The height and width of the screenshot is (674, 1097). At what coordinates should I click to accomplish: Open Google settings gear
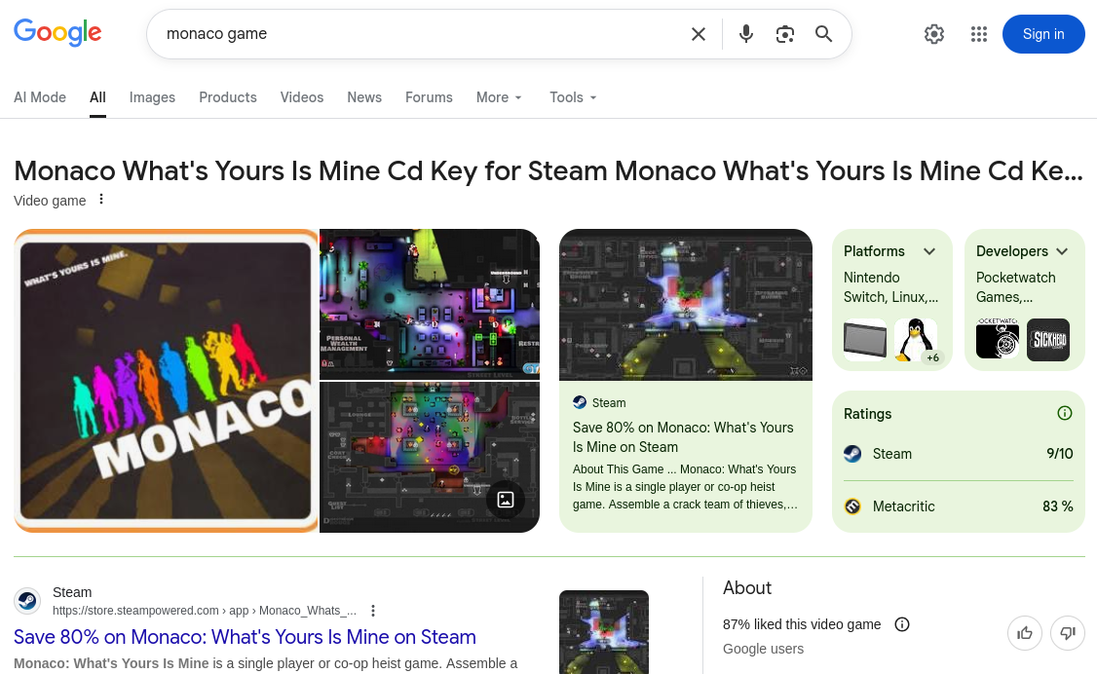click(934, 34)
